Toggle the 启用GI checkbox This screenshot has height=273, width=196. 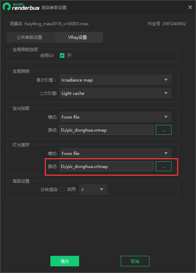(62, 56)
